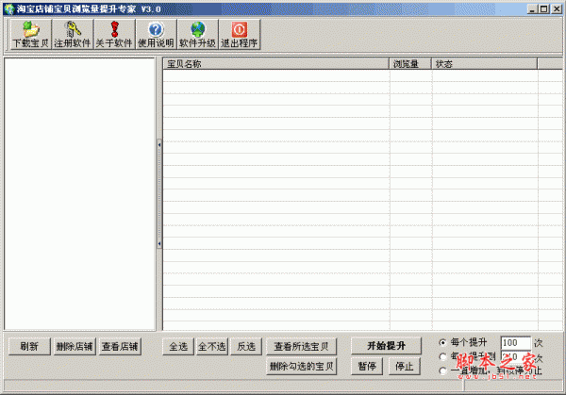566x395 pixels.
Task: Select the 每个提升 radio option
Action: tap(442, 342)
